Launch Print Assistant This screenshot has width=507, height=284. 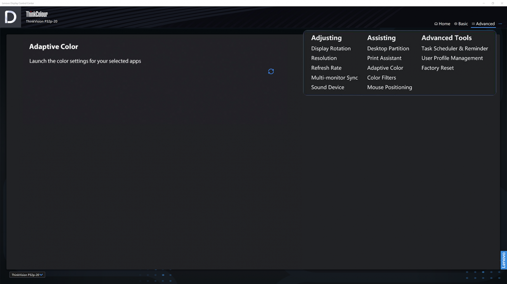click(384, 58)
